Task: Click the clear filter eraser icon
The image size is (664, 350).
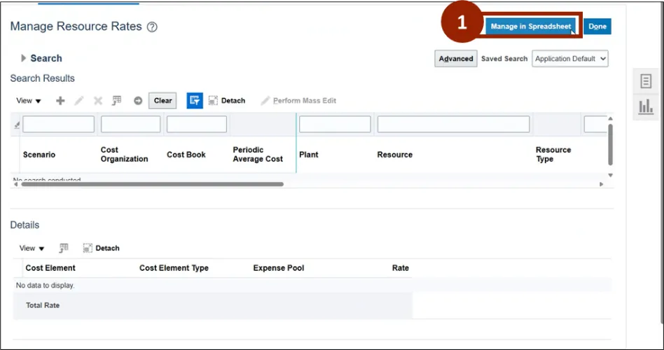Action: [x=17, y=125]
